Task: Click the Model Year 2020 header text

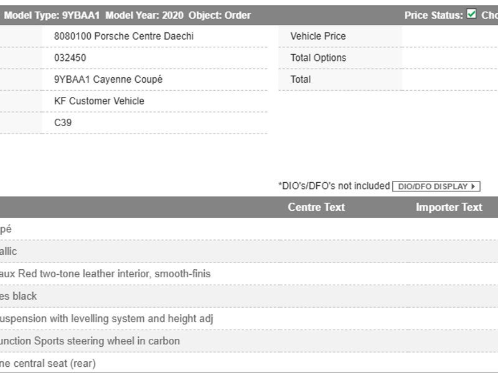Action: click(x=144, y=15)
